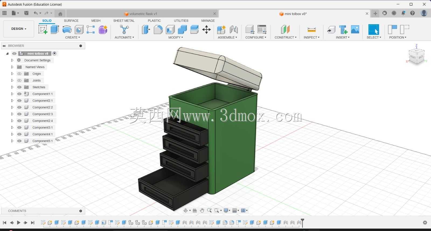Select the Create Sketch tool

(43, 29)
